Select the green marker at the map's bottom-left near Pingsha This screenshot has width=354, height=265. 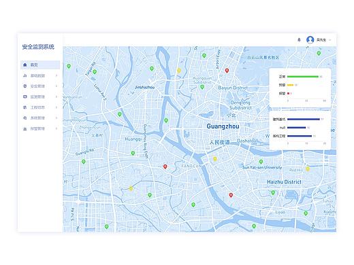[x=106, y=226]
